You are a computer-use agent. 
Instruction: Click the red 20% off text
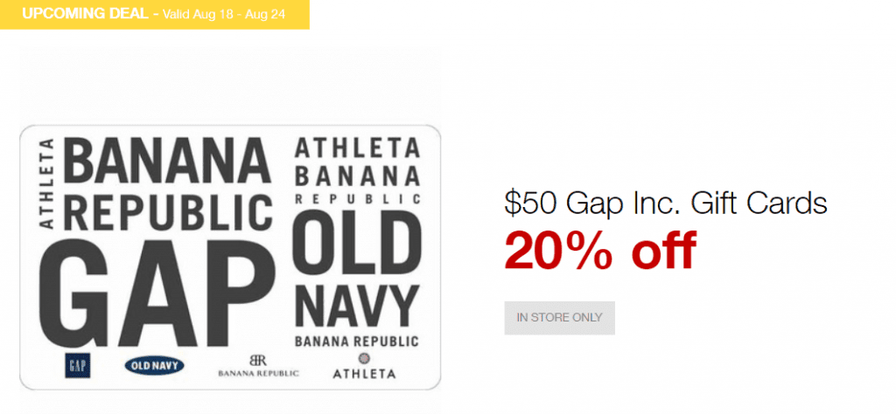[x=600, y=251]
